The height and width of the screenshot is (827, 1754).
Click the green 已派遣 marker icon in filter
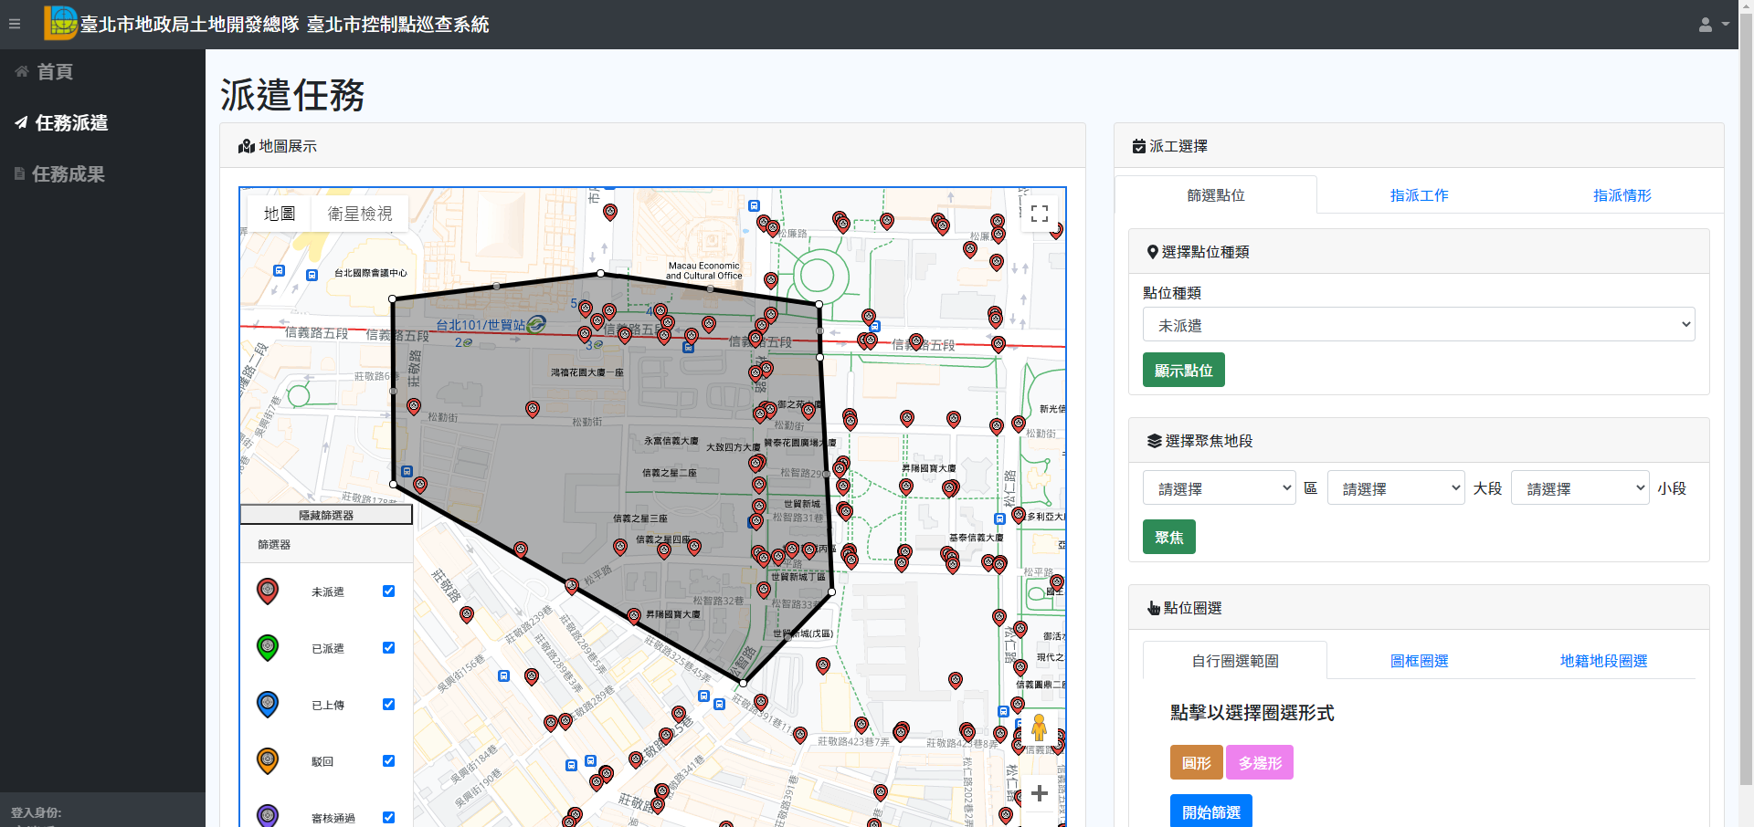(x=268, y=648)
